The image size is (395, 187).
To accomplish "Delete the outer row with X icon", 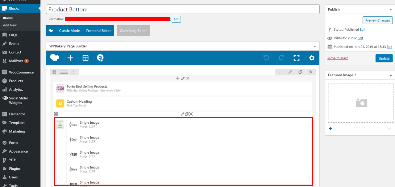I will tap(311, 72).
